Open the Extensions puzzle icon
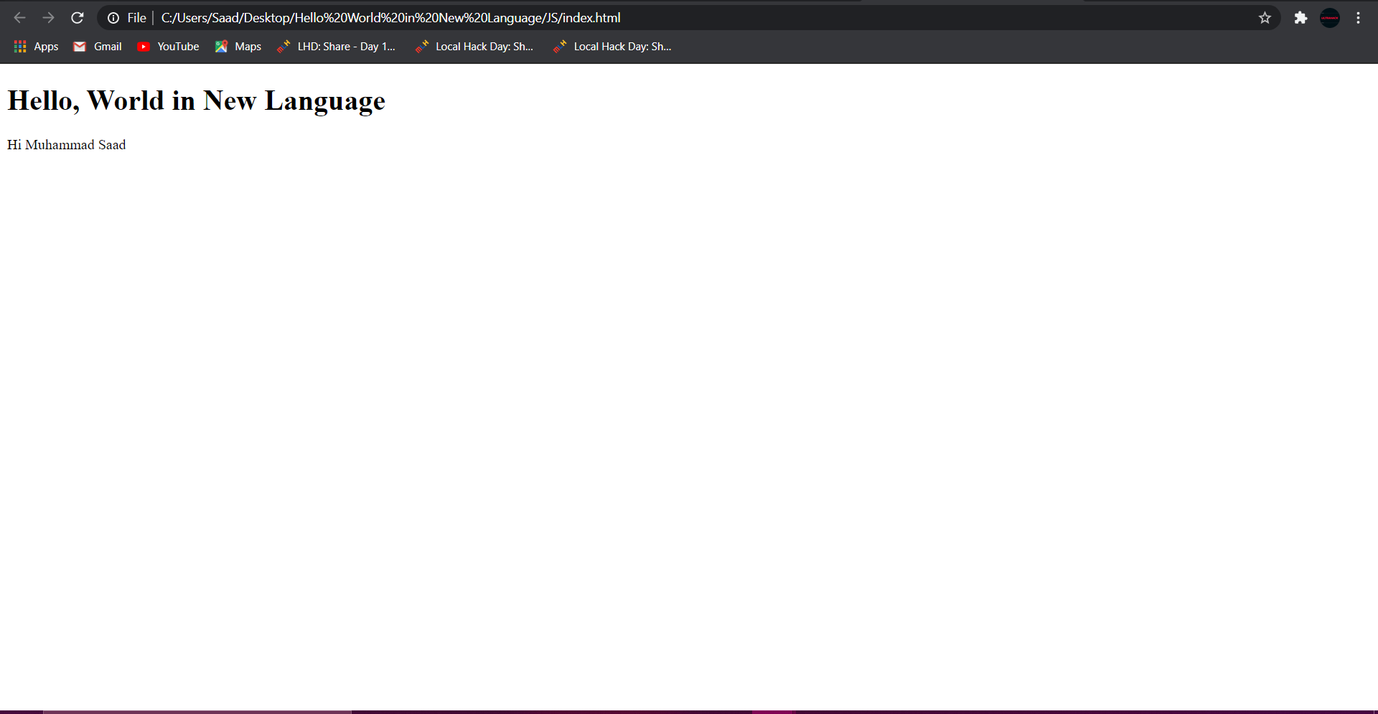This screenshot has height=714, width=1378. click(x=1300, y=18)
